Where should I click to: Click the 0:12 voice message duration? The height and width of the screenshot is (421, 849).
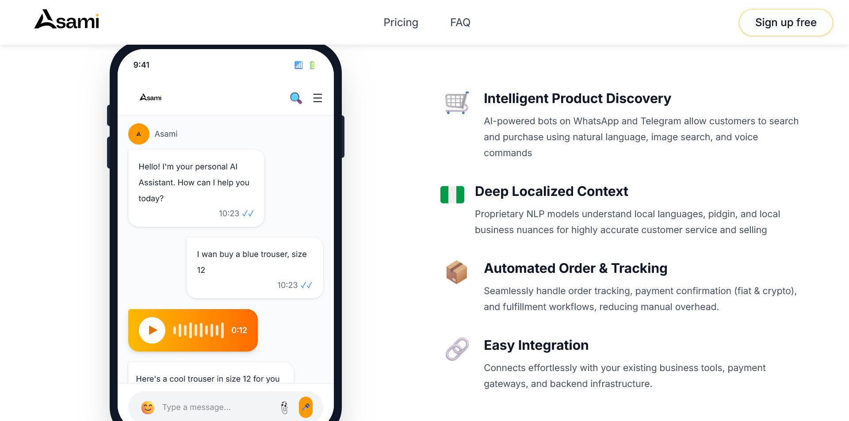click(239, 330)
